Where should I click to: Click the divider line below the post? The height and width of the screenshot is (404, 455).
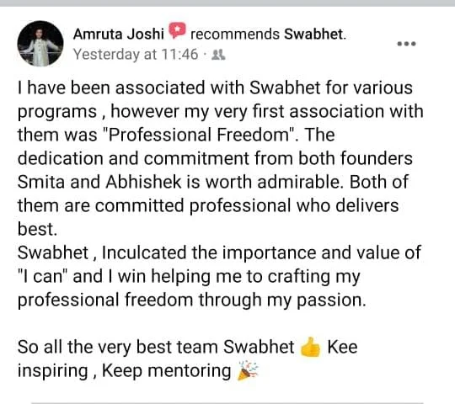227,403
